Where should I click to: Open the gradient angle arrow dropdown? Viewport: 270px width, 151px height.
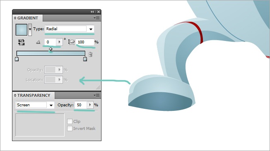tap(59, 42)
